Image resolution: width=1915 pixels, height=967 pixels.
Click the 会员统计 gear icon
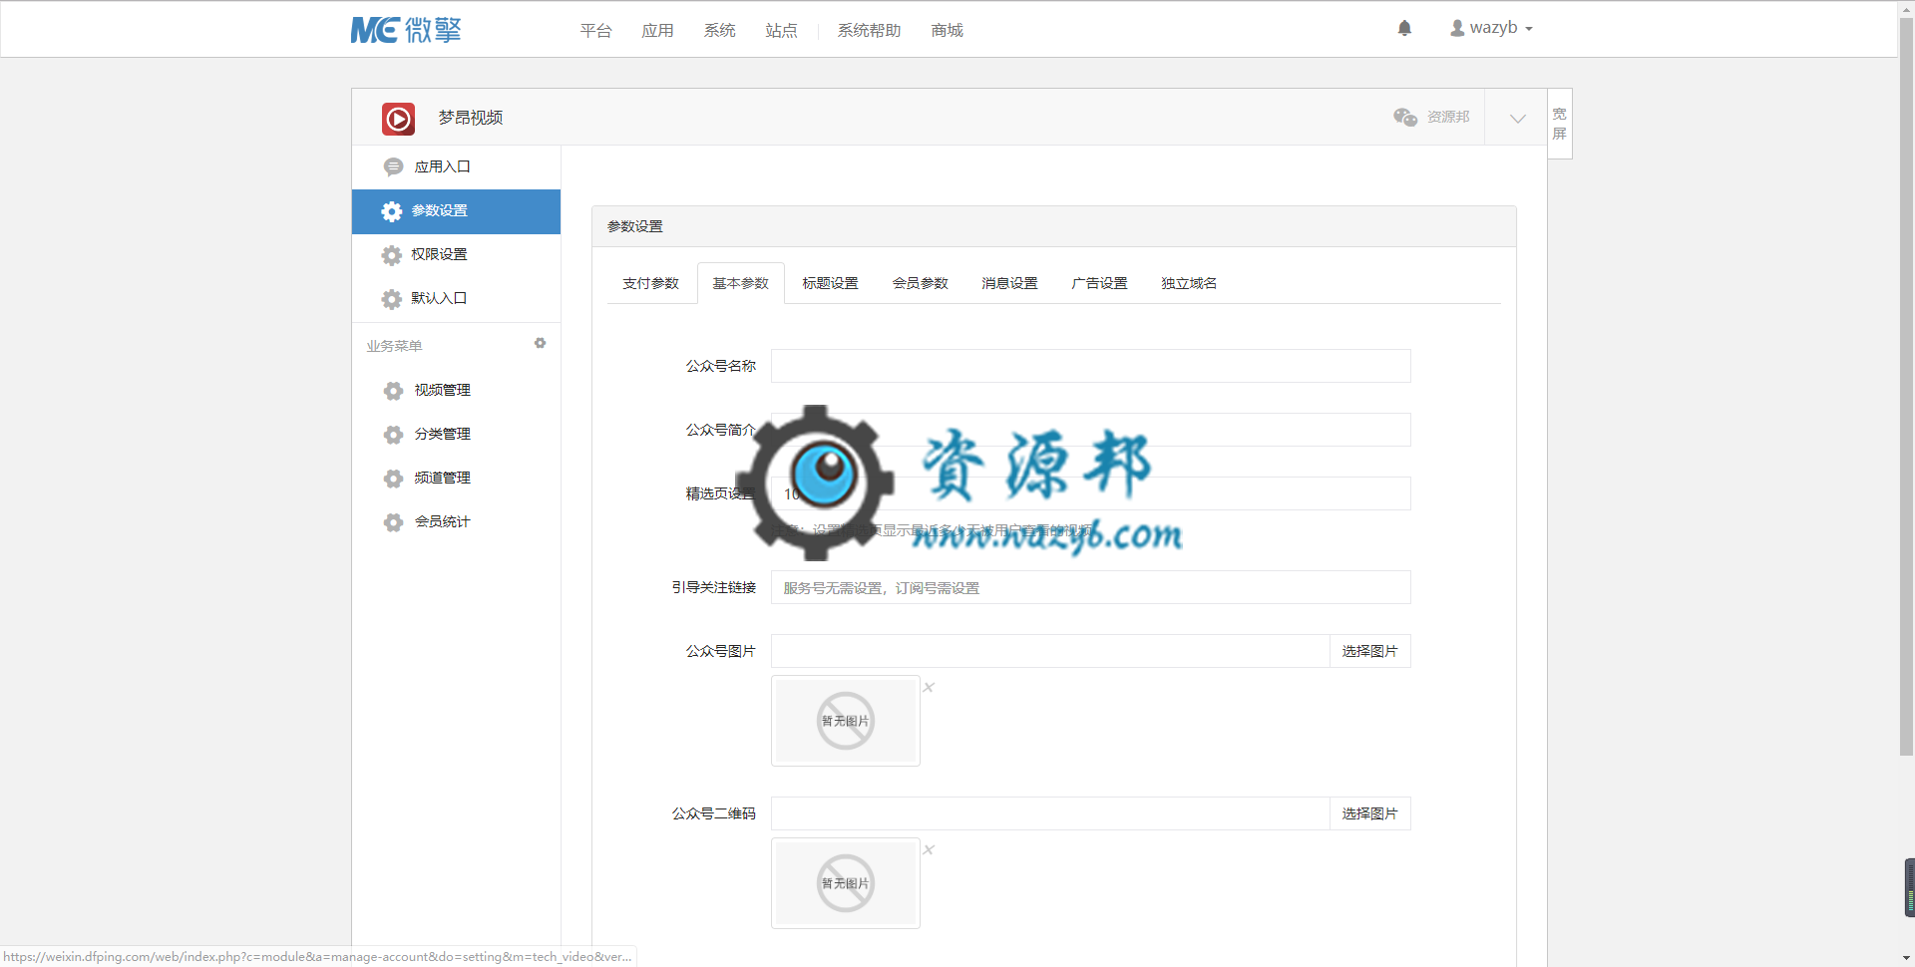point(393,522)
